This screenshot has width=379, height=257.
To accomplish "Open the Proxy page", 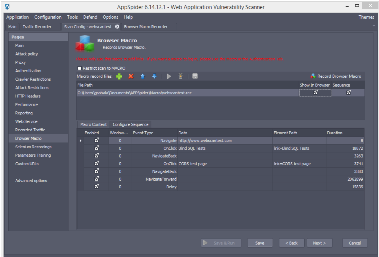I will (x=20, y=62).
